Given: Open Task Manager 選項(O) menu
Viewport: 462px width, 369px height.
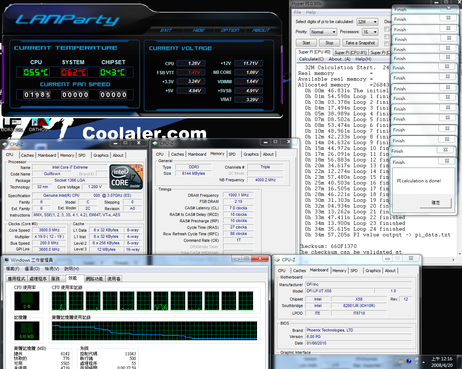Looking at the screenshot, I should [32, 269].
